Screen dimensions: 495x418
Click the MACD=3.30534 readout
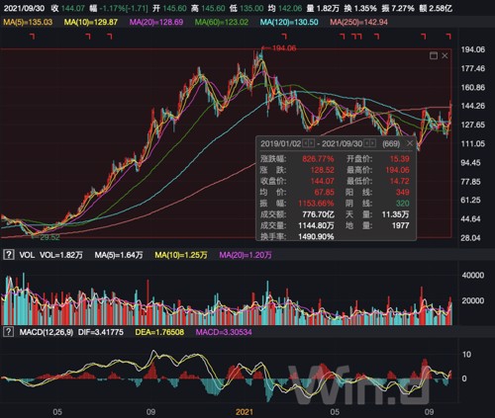[x=224, y=332]
